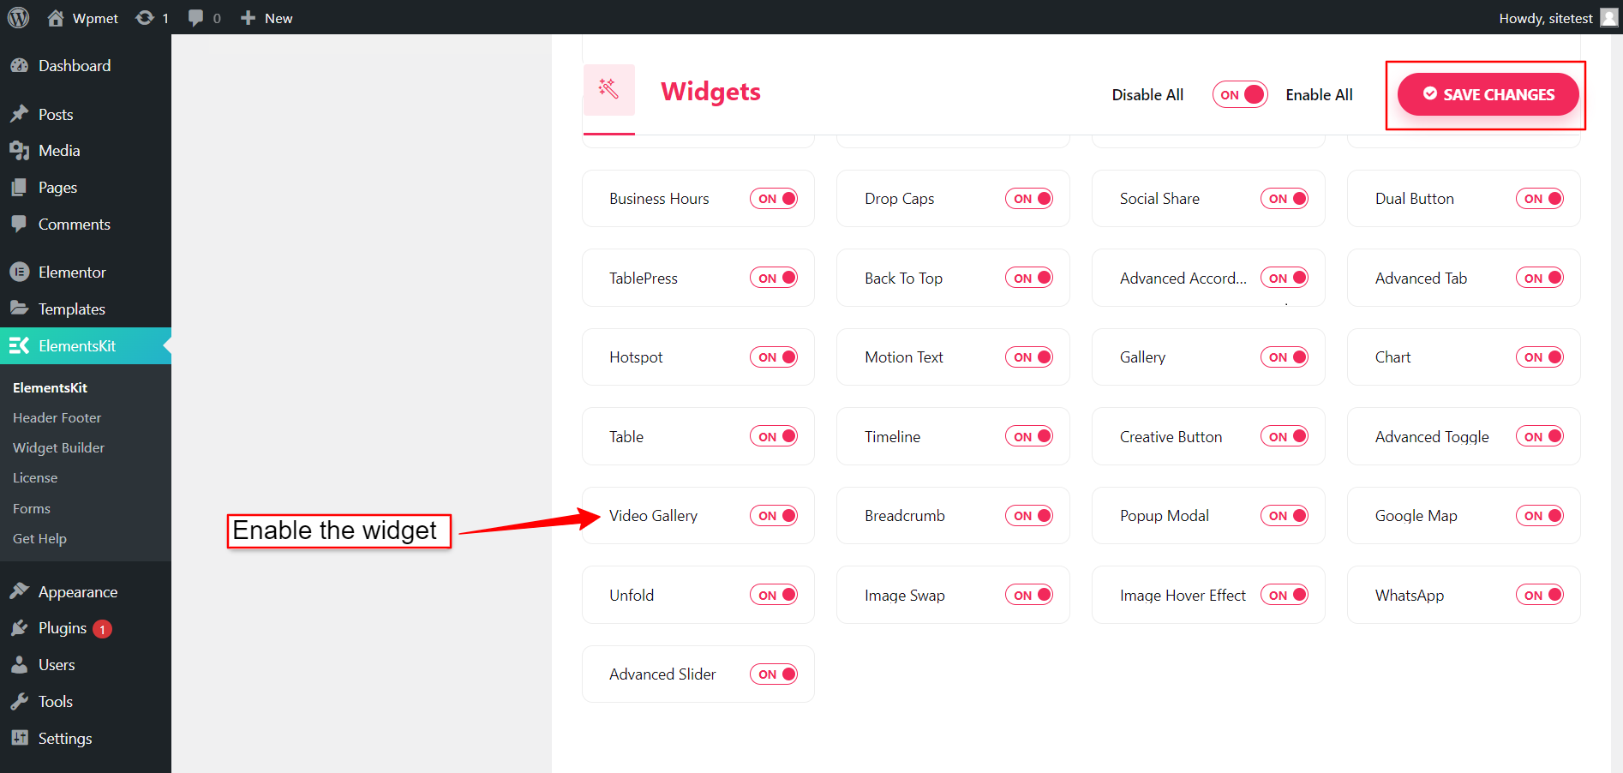Click the Disable All label
This screenshot has width=1623, height=773.
1147,95
